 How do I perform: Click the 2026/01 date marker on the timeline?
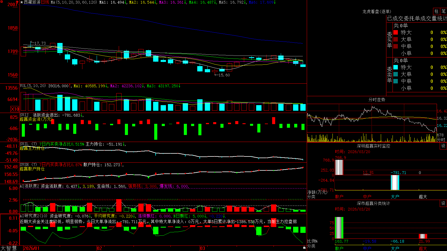click(31, 248)
